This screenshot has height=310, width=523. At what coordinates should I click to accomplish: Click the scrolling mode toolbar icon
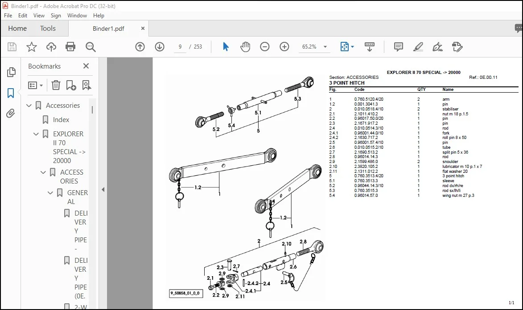[x=369, y=47]
